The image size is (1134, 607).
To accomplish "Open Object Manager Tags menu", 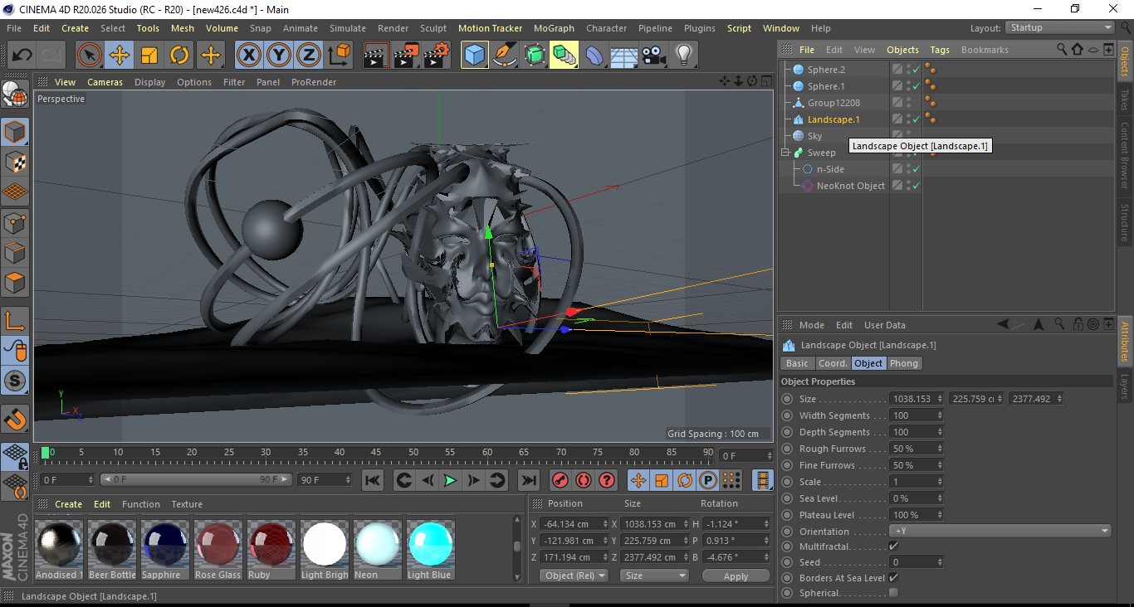I will (940, 50).
